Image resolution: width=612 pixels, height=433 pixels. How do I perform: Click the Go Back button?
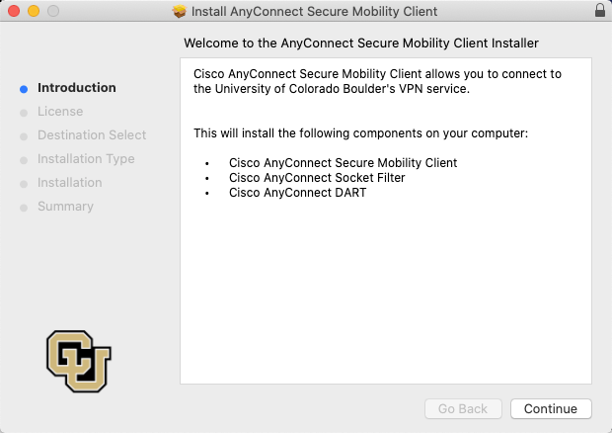(x=463, y=408)
